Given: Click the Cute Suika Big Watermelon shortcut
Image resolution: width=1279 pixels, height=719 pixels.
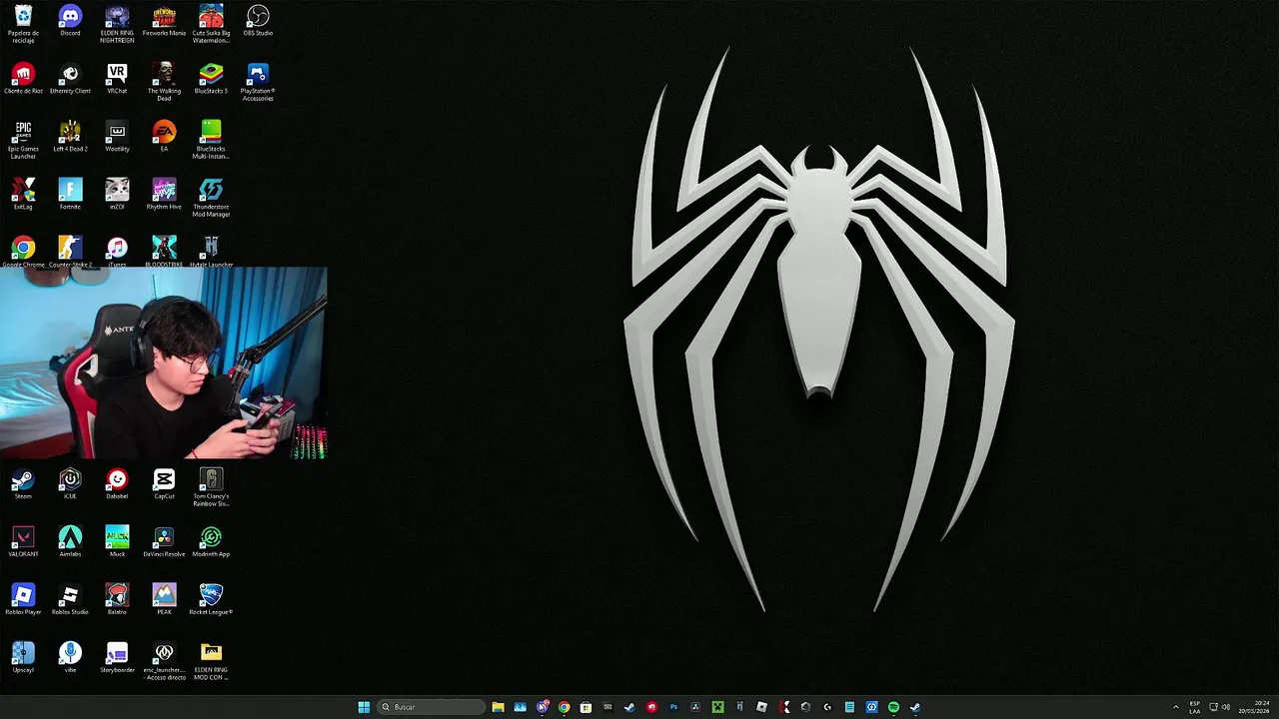Looking at the screenshot, I should (211, 23).
